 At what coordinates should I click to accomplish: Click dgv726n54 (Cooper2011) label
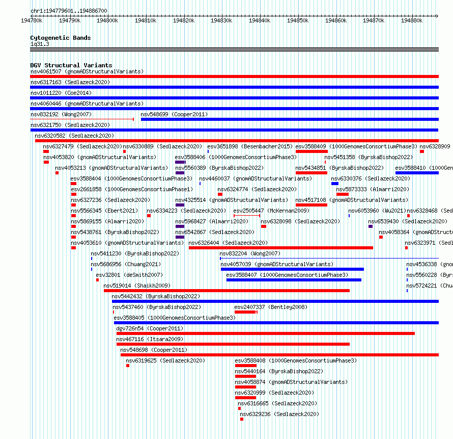[150, 328]
